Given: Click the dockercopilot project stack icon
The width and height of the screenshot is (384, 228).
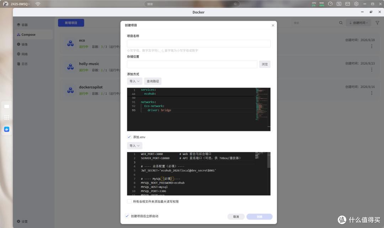Looking at the screenshot, I should 70,90.
